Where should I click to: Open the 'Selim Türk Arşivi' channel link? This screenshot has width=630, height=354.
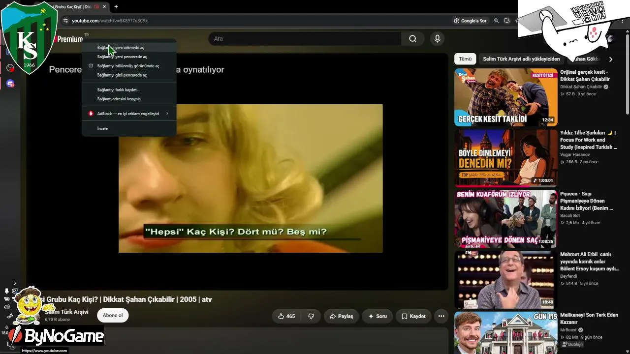pyautogui.click(x=66, y=312)
